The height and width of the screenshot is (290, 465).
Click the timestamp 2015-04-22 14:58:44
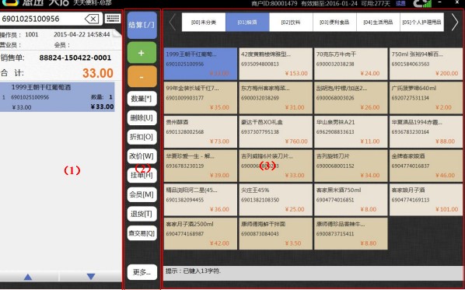click(82, 34)
